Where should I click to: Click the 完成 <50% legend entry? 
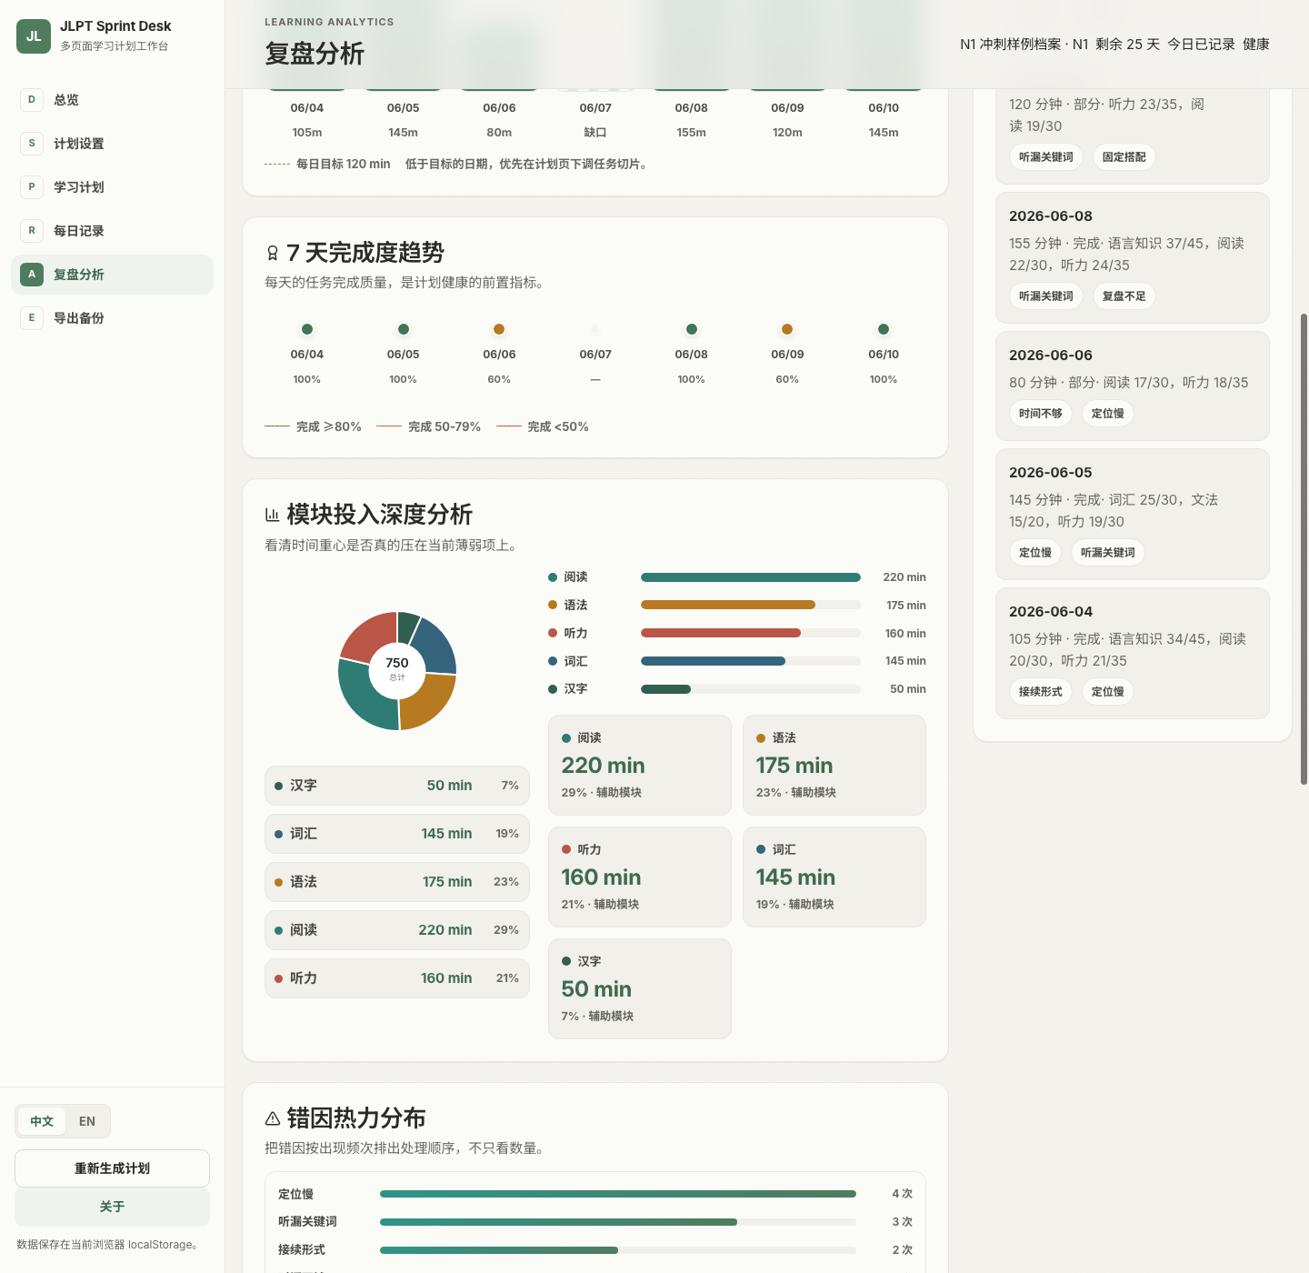[543, 427]
